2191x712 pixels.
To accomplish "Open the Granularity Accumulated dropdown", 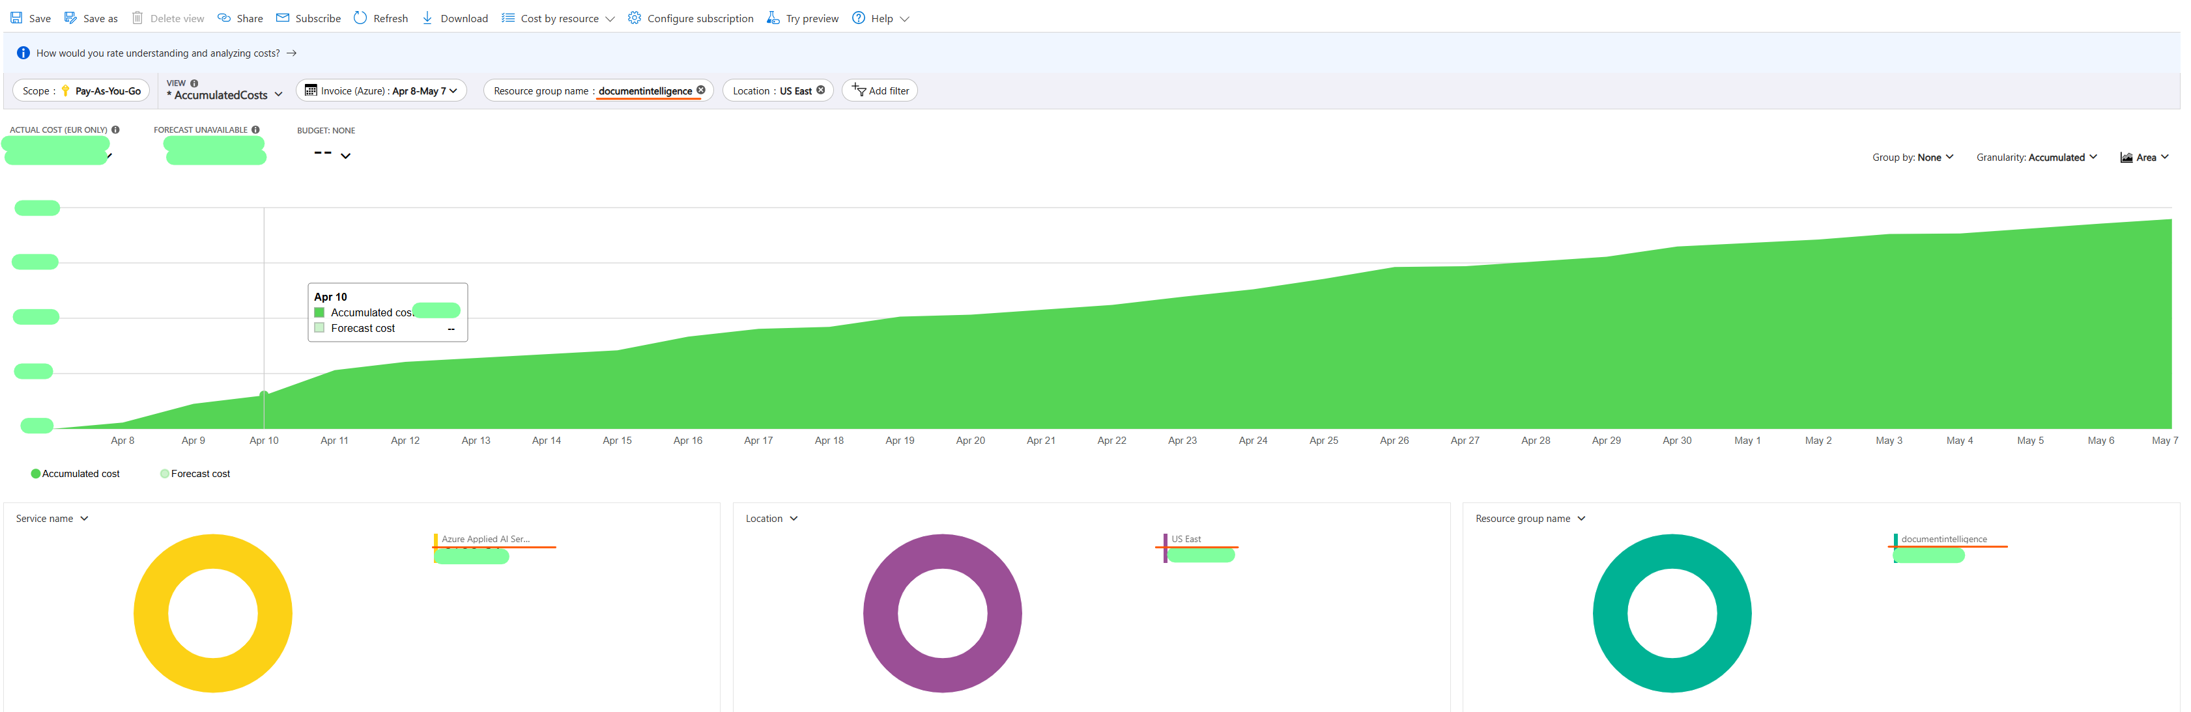I will tap(2036, 157).
